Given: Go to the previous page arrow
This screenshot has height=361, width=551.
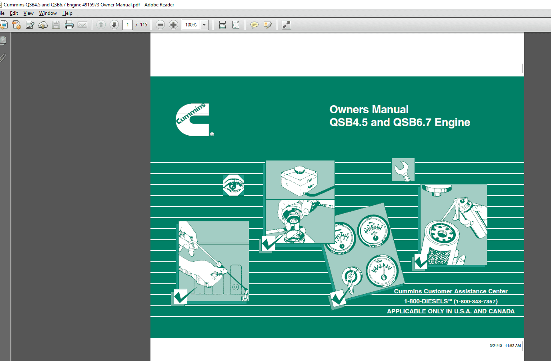Looking at the screenshot, I should 101,25.
